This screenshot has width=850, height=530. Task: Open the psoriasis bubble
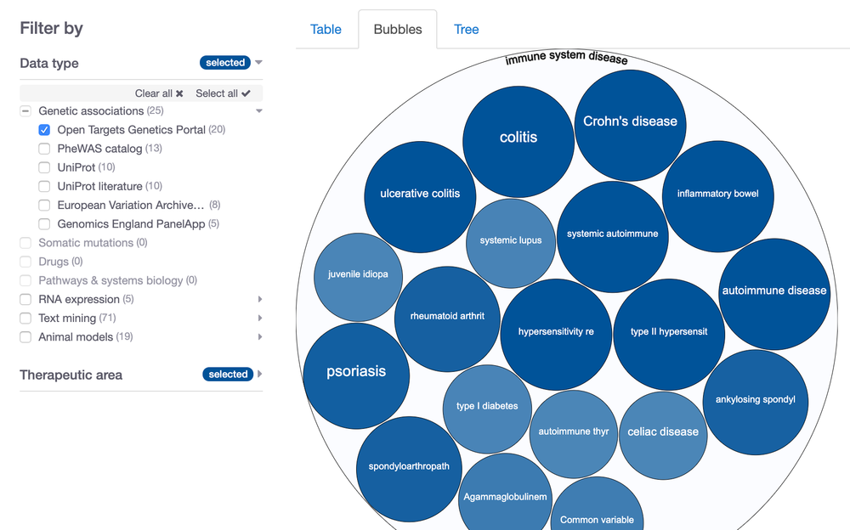pyautogui.click(x=356, y=375)
